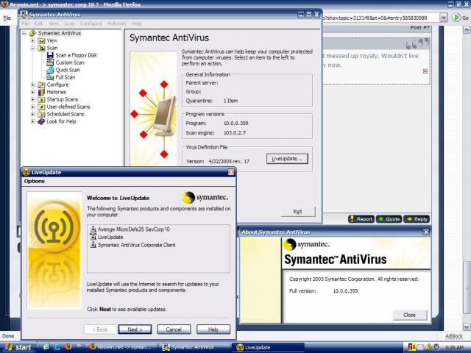Screen dimensions: 471x353
Task: Open the Windows Start menu
Action: point(18,347)
